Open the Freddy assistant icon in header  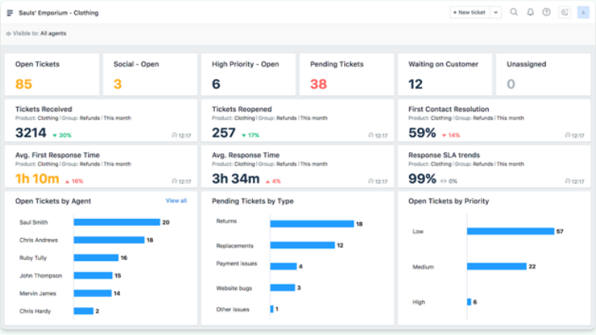coord(565,12)
